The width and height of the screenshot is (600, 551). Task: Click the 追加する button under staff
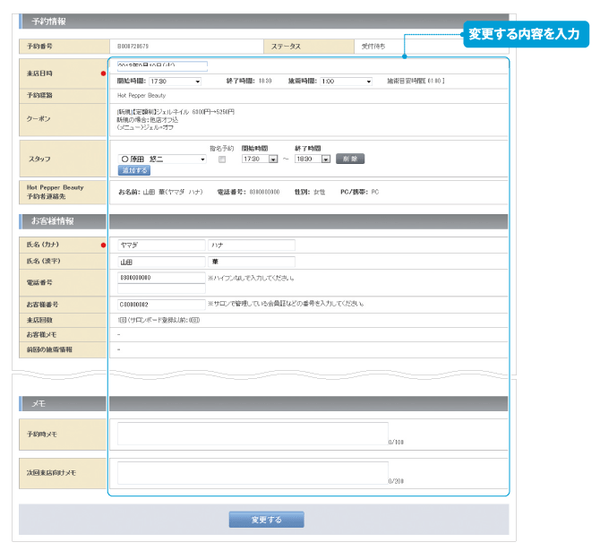click(134, 169)
